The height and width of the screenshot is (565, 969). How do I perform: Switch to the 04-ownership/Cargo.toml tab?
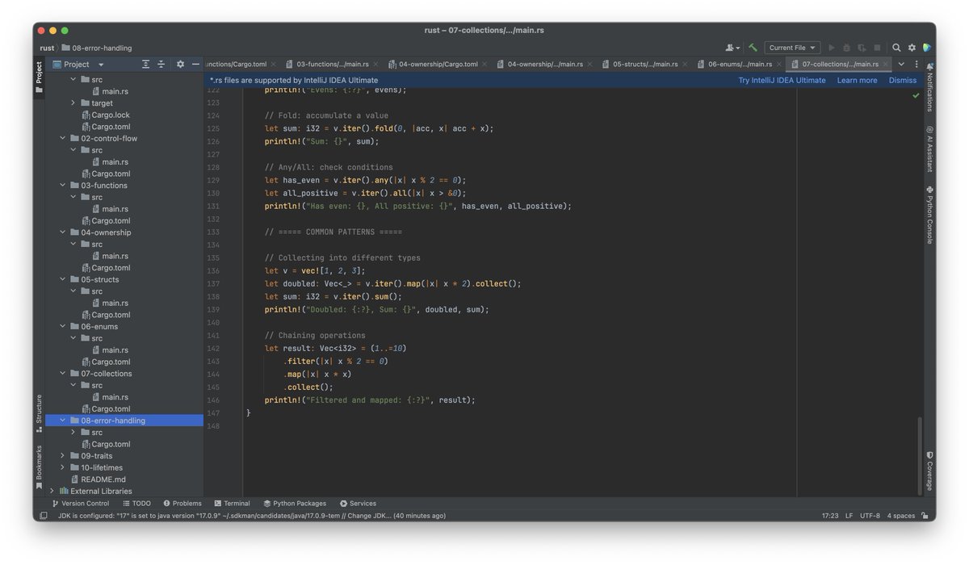pyautogui.click(x=438, y=64)
